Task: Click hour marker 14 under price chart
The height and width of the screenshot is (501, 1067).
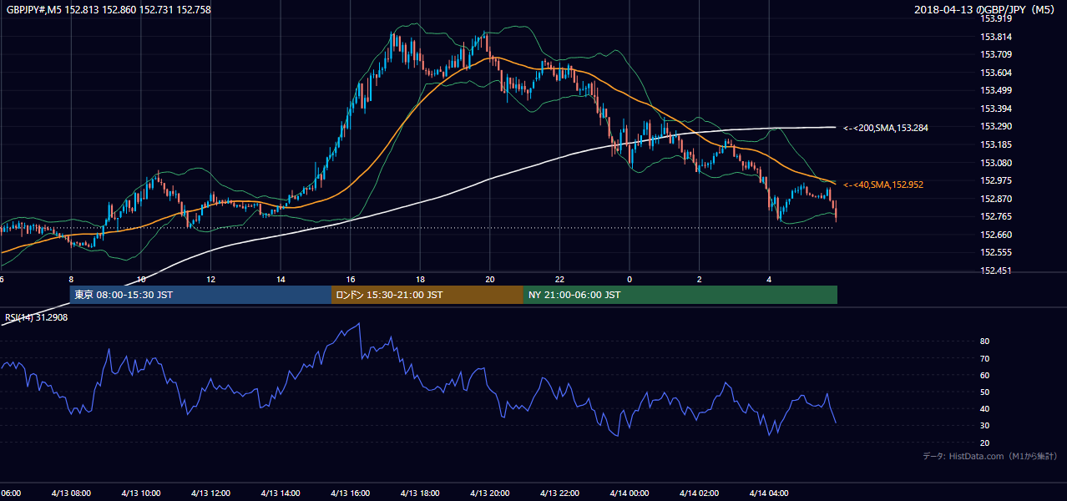Action: (281, 279)
